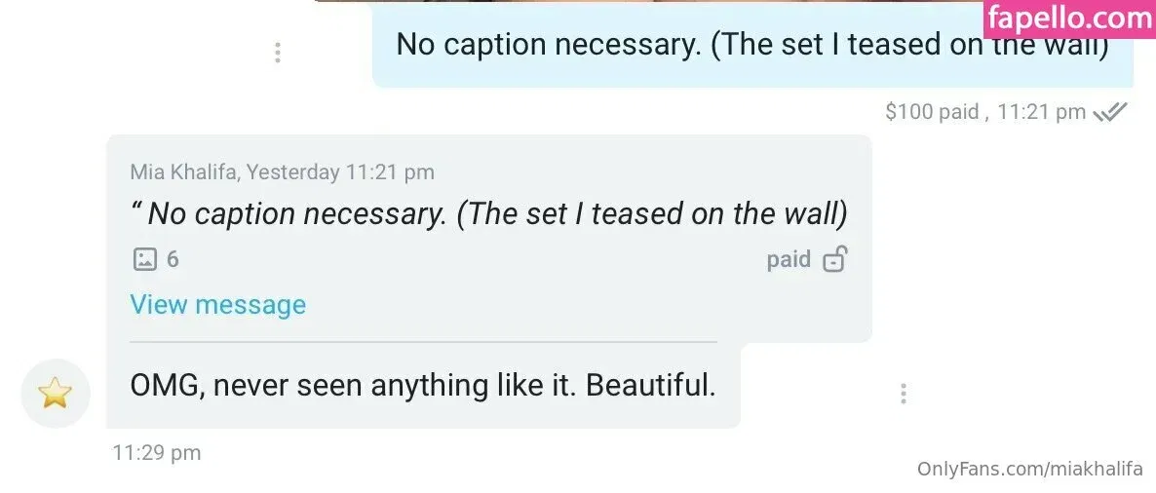Click the image icon in the quoted message
Screen dimensions: 1156x493
tap(144, 259)
